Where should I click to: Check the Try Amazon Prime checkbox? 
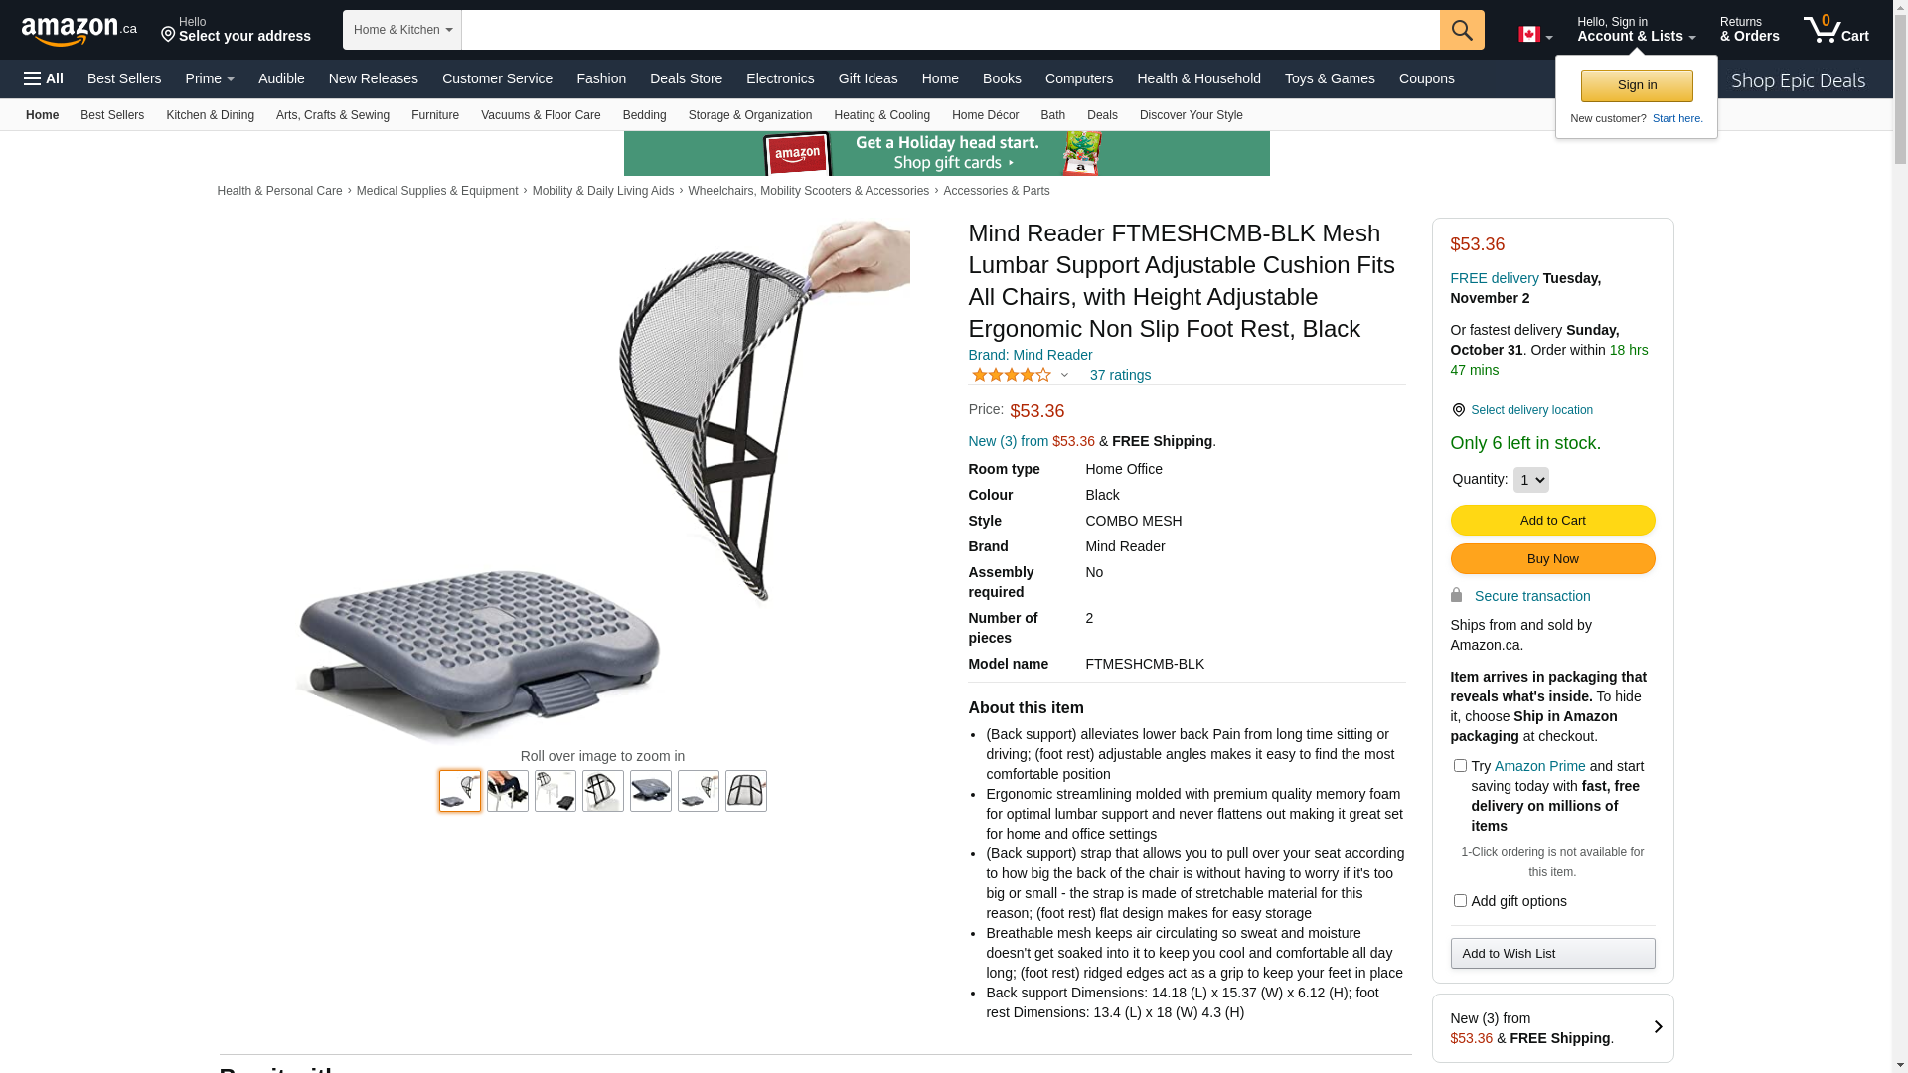[1460, 765]
